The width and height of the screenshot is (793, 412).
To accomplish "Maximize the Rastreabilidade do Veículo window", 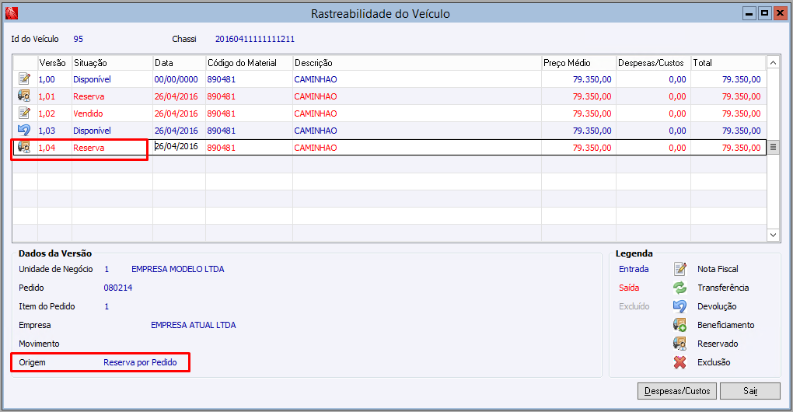I will point(765,13).
